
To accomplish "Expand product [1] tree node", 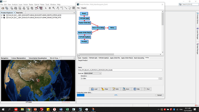I will pyautogui.click(x=2, y=15).
